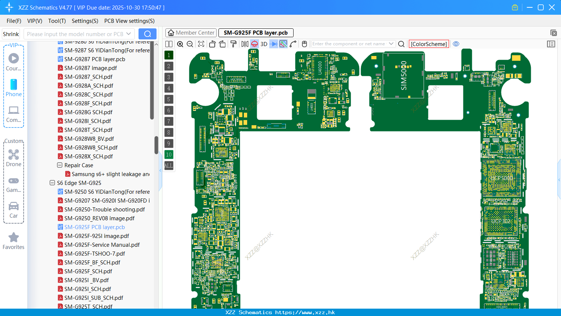Click the home icon in Member Center tab
The width and height of the screenshot is (561, 316).
point(171,33)
